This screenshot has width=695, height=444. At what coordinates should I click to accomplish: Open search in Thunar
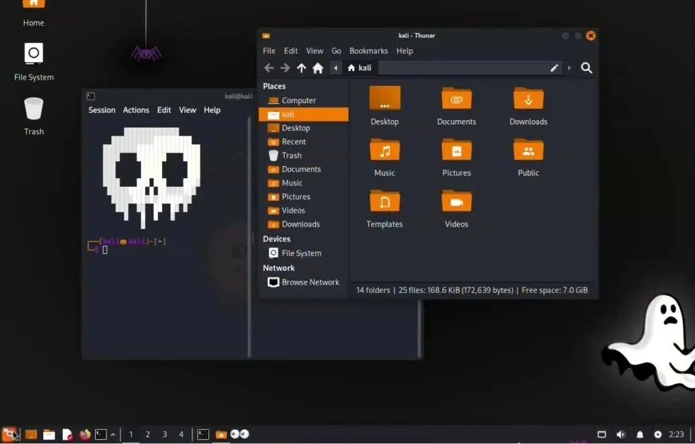pos(586,67)
